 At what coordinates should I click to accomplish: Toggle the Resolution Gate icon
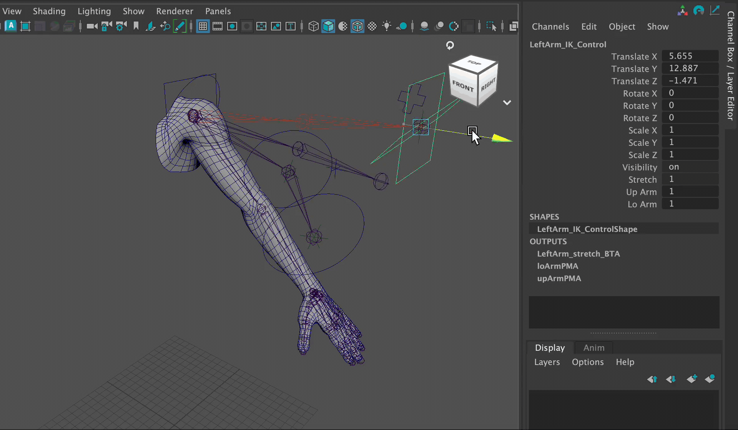[x=232, y=26]
